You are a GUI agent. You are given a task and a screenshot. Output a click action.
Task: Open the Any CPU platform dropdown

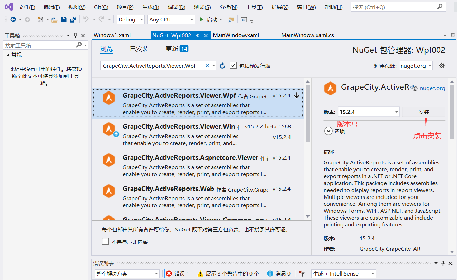[x=171, y=20]
